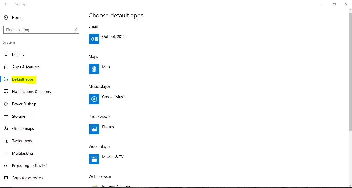Open Apps for websites settings

coord(28,178)
